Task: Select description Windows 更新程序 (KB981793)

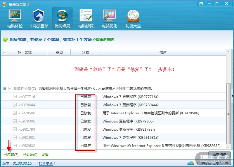Action: 129,129
